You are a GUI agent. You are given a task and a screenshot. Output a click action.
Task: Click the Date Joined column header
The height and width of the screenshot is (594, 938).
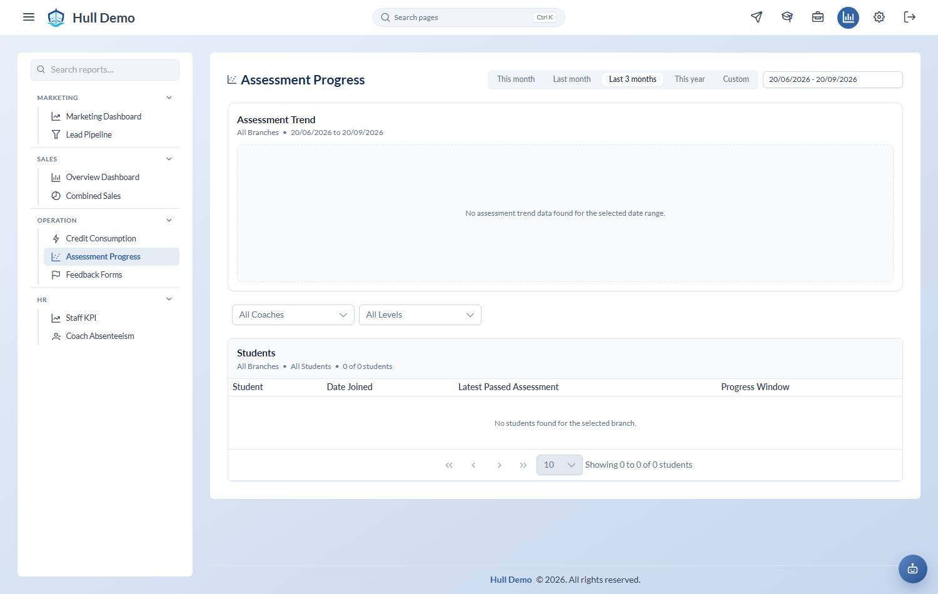coord(350,387)
